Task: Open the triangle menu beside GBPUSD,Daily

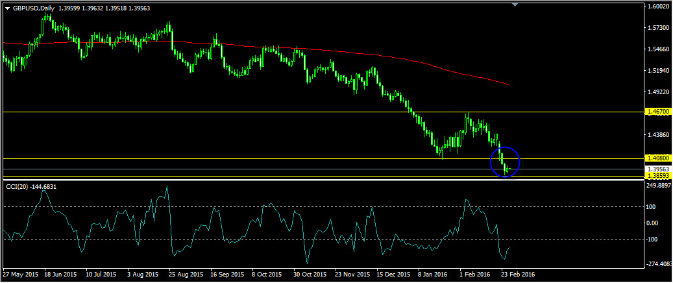Action: point(7,8)
